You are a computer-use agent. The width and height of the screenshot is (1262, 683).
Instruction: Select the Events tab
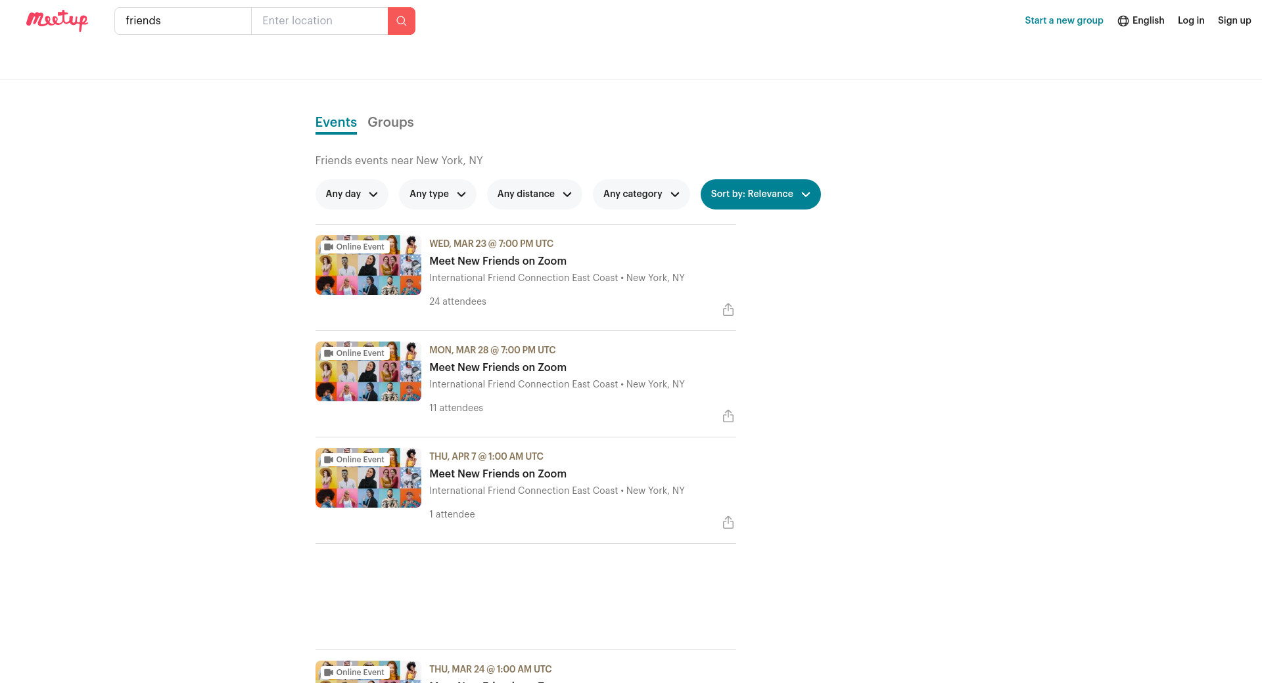coord(335,122)
